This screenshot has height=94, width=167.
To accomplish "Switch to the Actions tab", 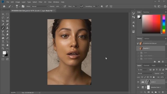I will click(x=147, y=39).
